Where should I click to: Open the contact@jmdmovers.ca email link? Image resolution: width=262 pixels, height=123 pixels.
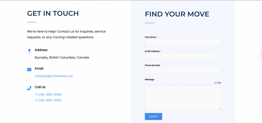(x=54, y=76)
